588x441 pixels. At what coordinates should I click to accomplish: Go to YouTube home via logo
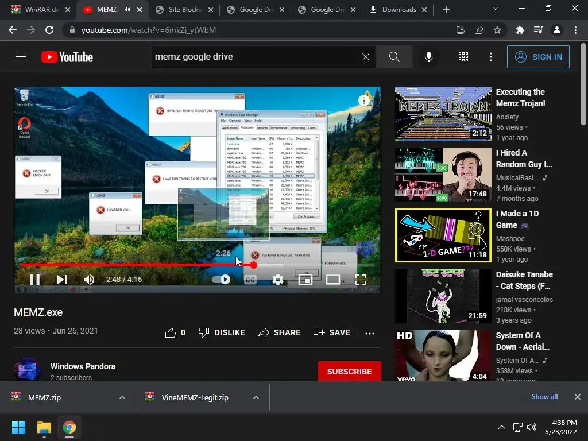(x=67, y=57)
